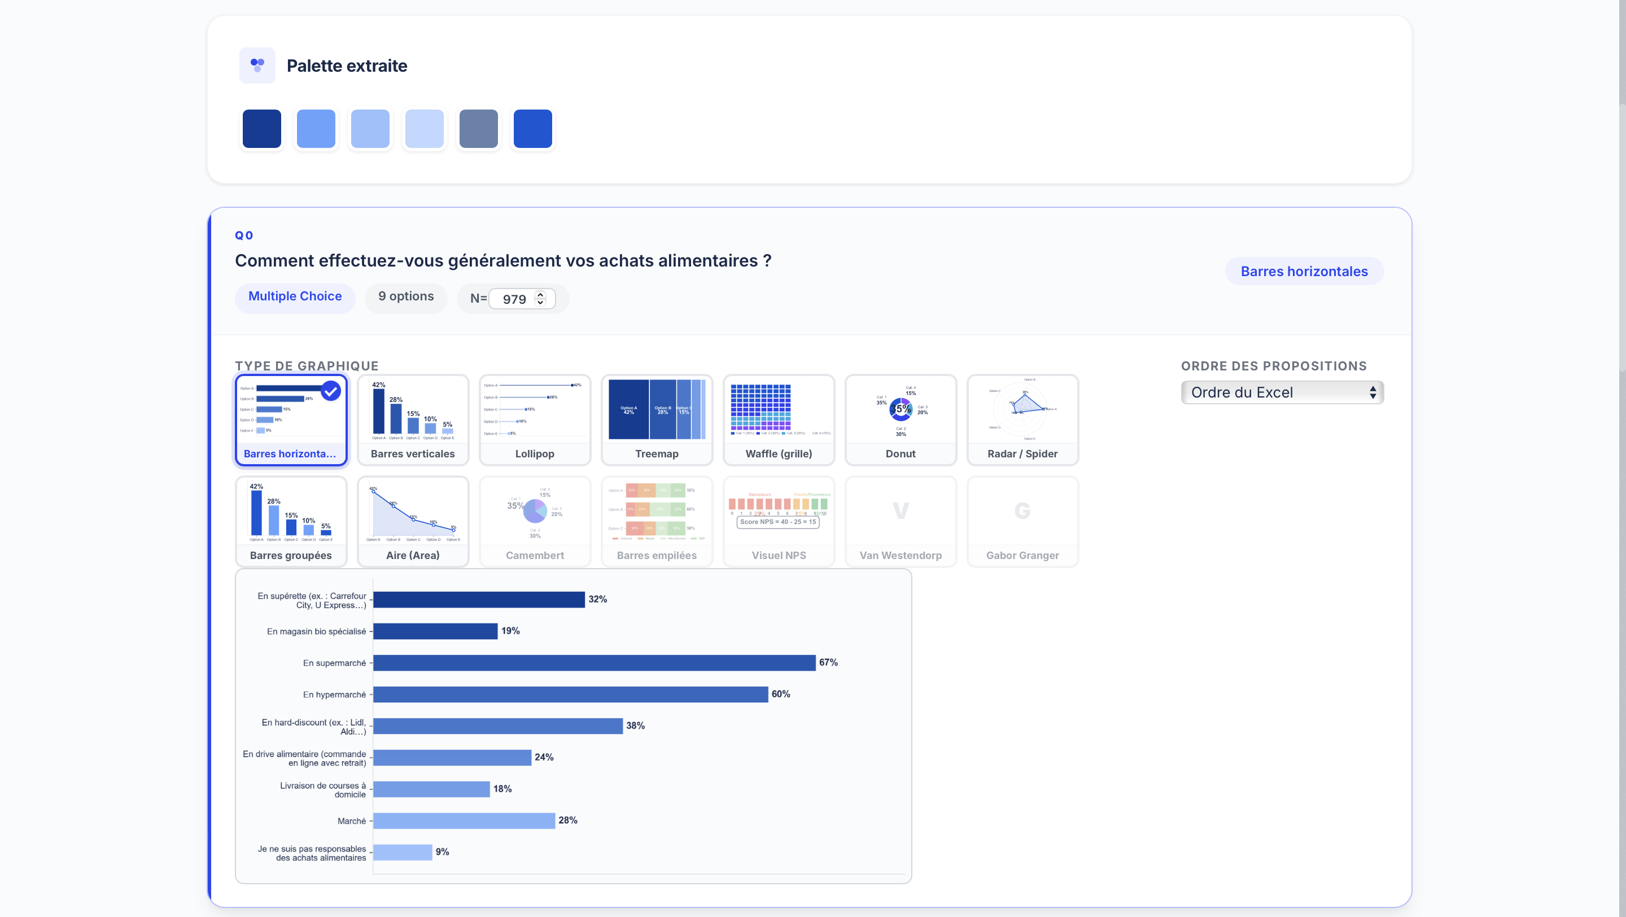Choose the Lollipop chart type
This screenshot has width=1626, height=917.
tap(535, 420)
